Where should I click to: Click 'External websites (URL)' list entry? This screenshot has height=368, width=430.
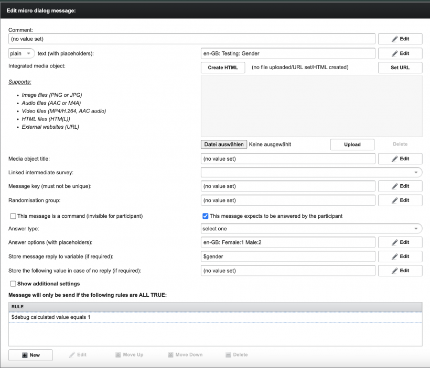pyautogui.click(x=50, y=127)
